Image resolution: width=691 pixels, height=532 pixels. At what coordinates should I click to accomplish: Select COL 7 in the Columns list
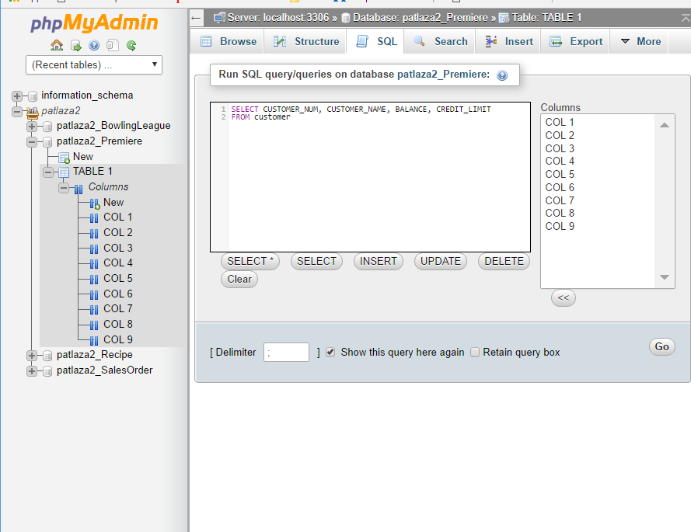pos(559,200)
